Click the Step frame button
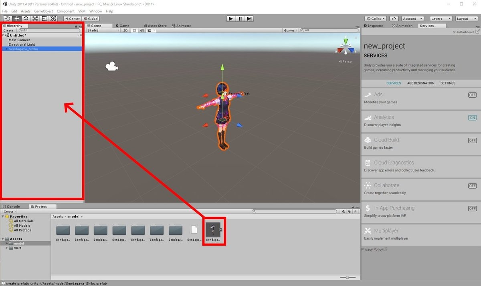 (249, 18)
